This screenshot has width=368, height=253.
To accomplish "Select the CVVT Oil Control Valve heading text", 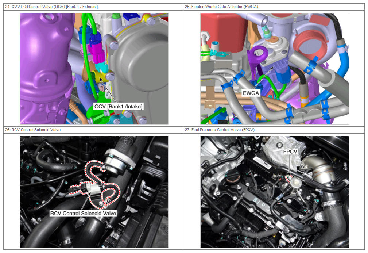I will click(51, 7).
